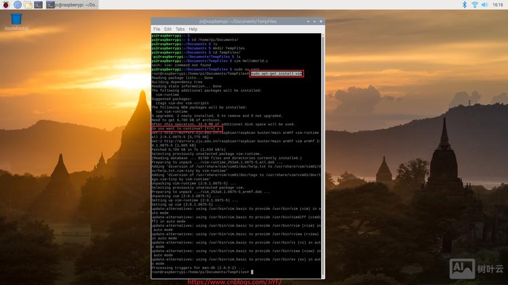Click the terminal cursor at final root prompt
Image resolution: width=508 pixels, height=285 pixels.
[252, 272]
